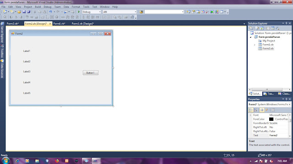The width and height of the screenshot is (293, 164).
Task: Switch to the Form2.vb code tab
Action: pyautogui.click(x=13, y=24)
